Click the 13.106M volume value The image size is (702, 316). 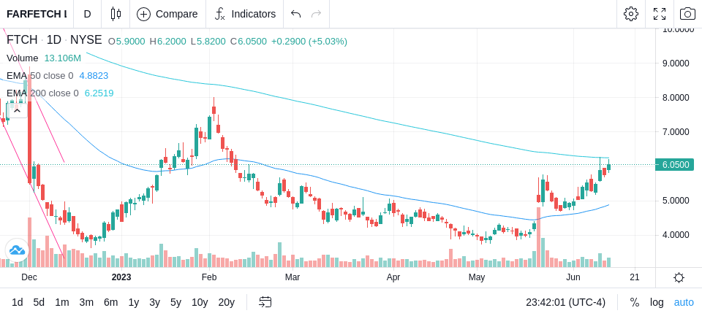[63, 58]
